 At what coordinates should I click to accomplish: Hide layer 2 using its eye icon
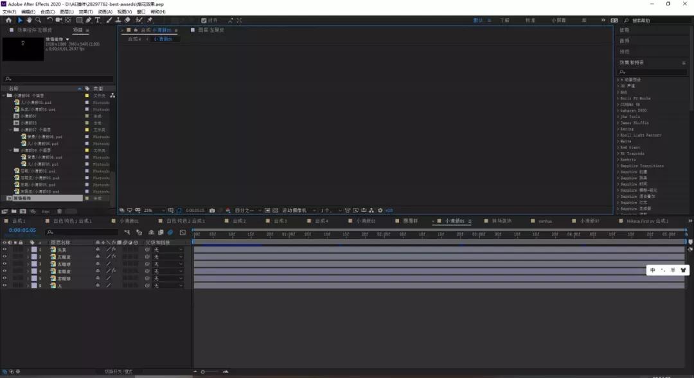(x=5, y=257)
